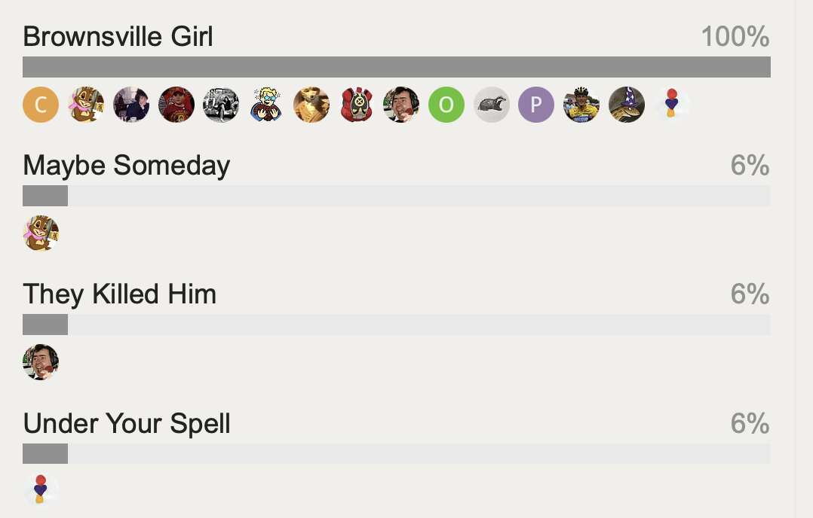The image size is (813, 518).
Task: Open the red robot mask avatar
Action: pos(357,105)
